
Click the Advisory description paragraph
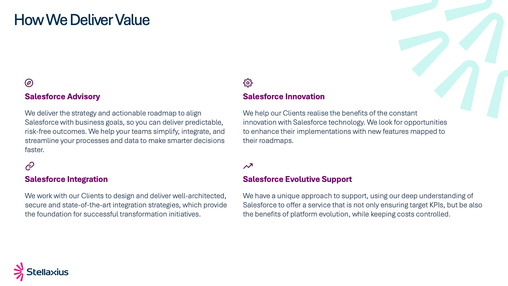point(125,131)
